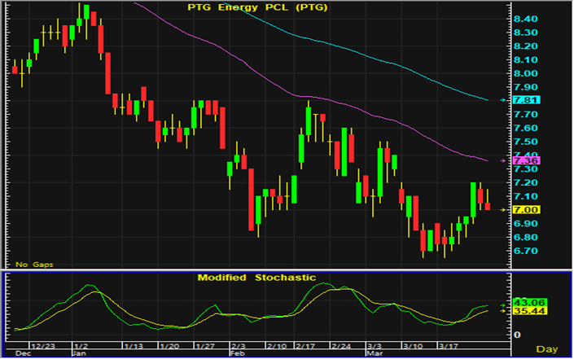Click the Modified Stochastic indicator title
This screenshot has height=359, width=574.
pos(247,278)
